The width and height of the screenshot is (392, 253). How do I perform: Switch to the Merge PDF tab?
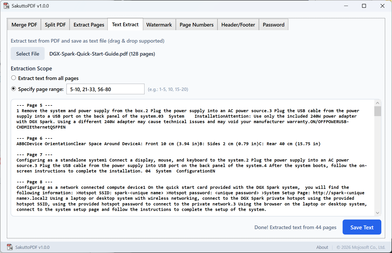click(24, 25)
